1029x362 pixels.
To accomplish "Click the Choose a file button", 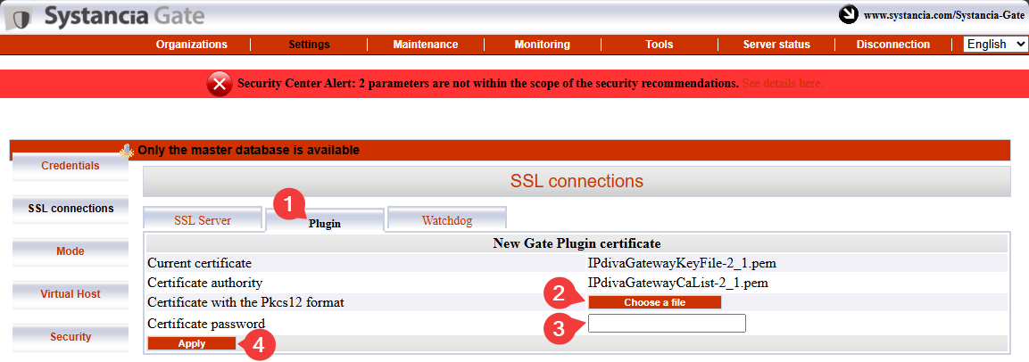I will pyautogui.click(x=654, y=302).
